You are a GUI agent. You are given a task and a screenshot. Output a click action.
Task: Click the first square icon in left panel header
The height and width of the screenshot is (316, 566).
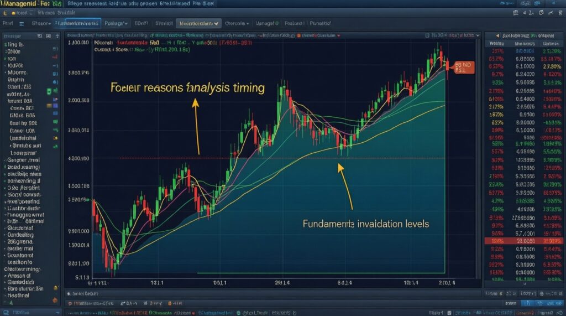pyautogui.click(x=40, y=36)
